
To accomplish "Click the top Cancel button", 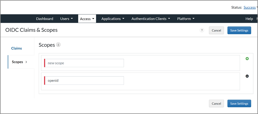I will point(216,30).
